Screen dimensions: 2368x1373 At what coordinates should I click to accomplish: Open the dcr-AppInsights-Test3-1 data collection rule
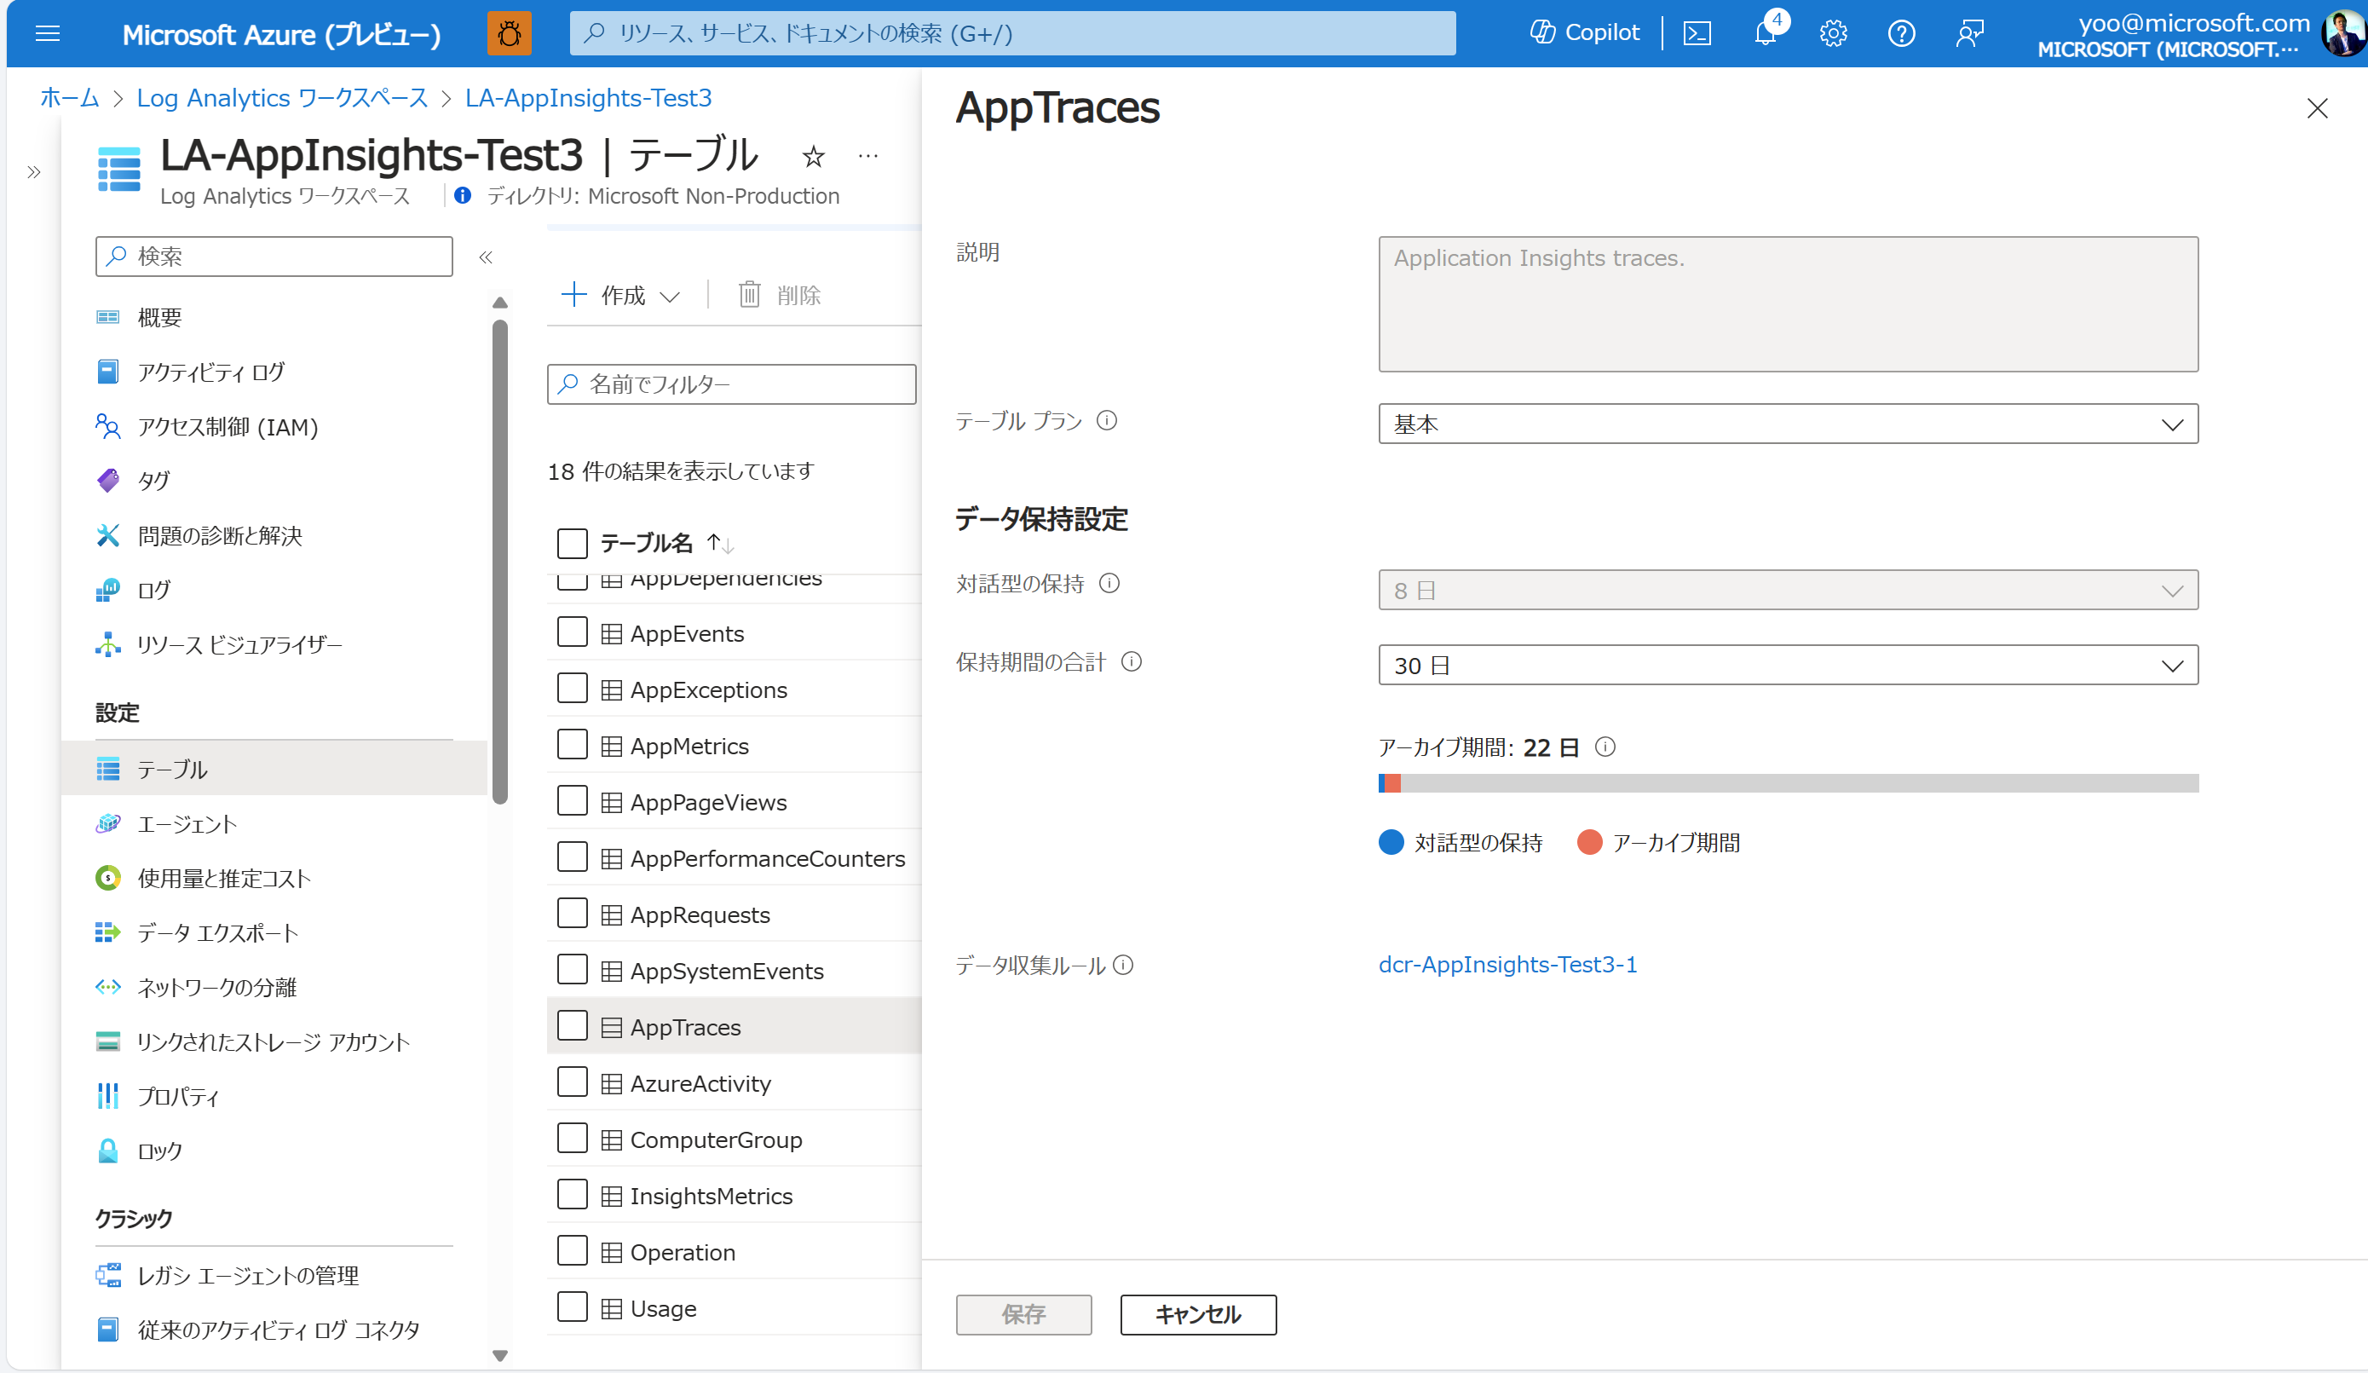[x=1507, y=964]
